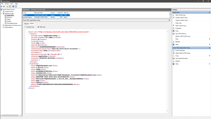The height and width of the screenshot is (119, 211).
Task: Switch to the Details tab
Action: coord(32,24)
